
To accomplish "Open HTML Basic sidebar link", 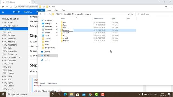I will point(7,32).
